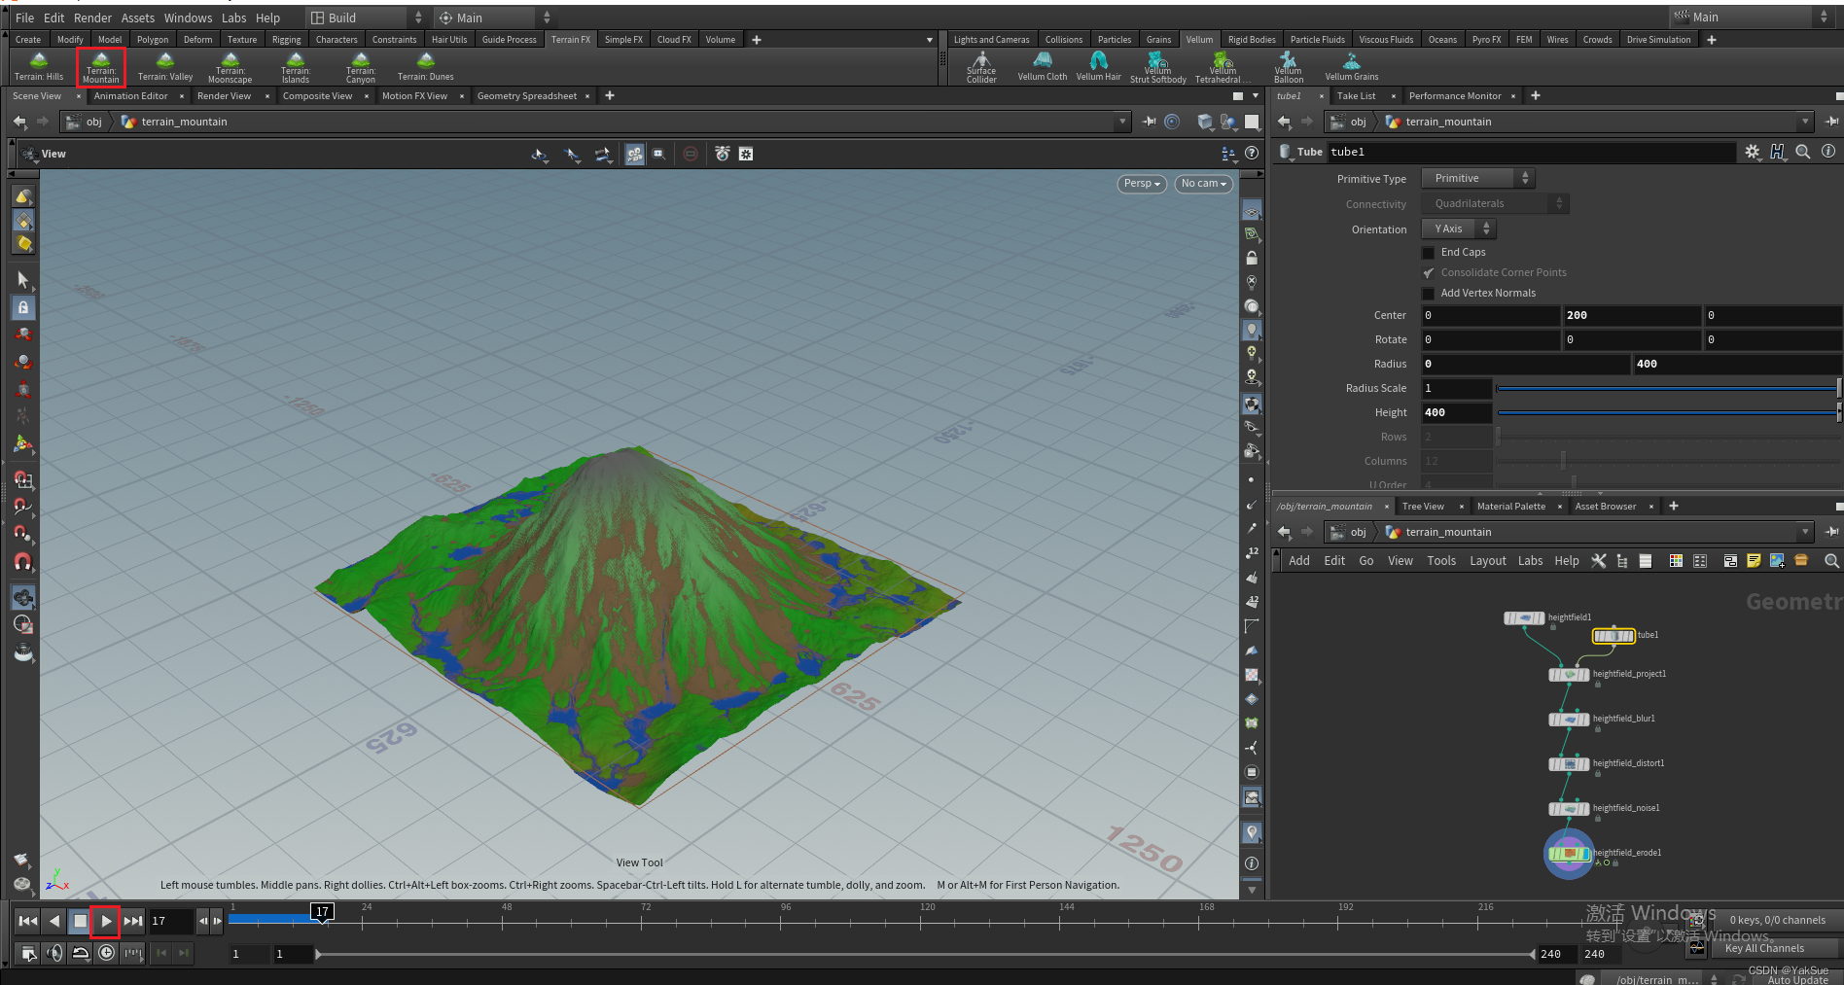Screen dimensions: 1844x985
Task: Switch to the Material Palette tab
Action: pos(1511,507)
